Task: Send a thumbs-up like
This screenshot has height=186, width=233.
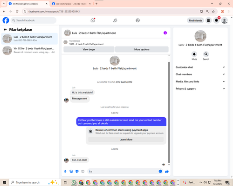Action: (x=167, y=171)
